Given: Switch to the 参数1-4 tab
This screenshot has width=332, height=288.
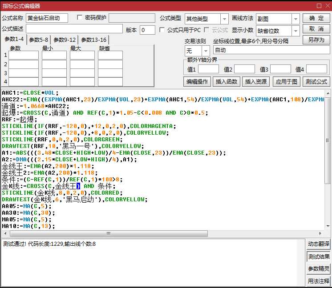Looking at the screenshot, I should click(x=14, y=39).
